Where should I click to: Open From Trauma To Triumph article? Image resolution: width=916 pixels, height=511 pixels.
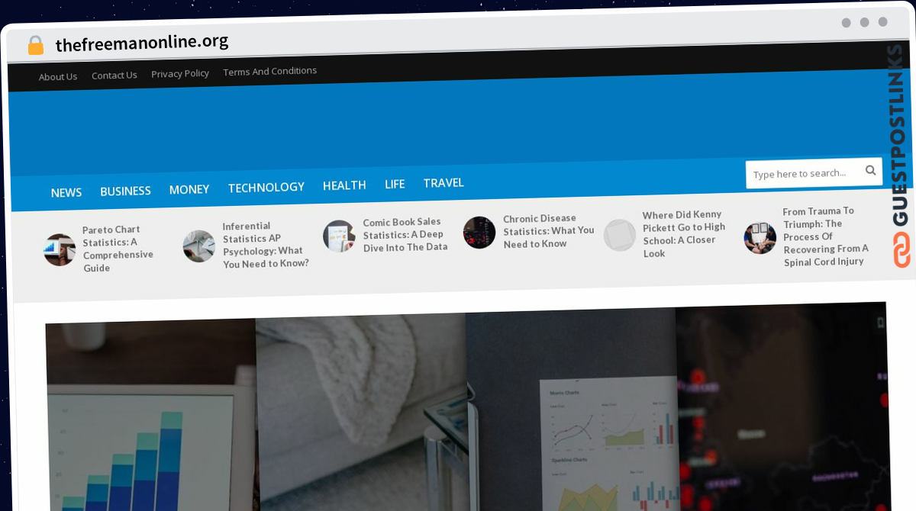(825, 236)
